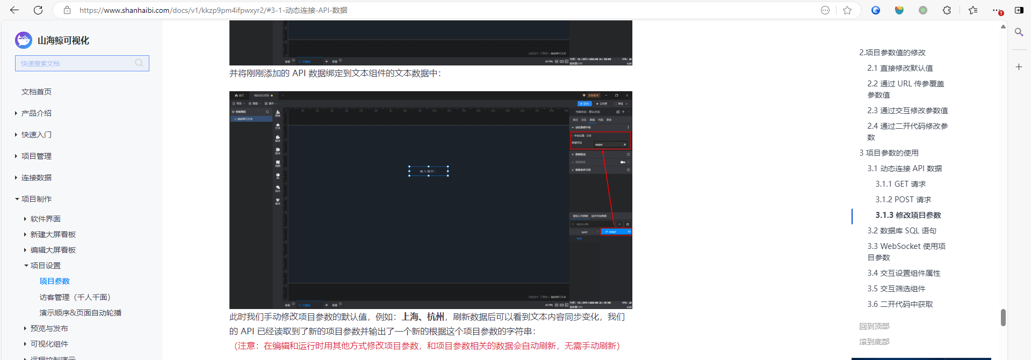The image size is (1031, 360).
Task: Click the red note text about auto refresh
Action: (427, 346)
